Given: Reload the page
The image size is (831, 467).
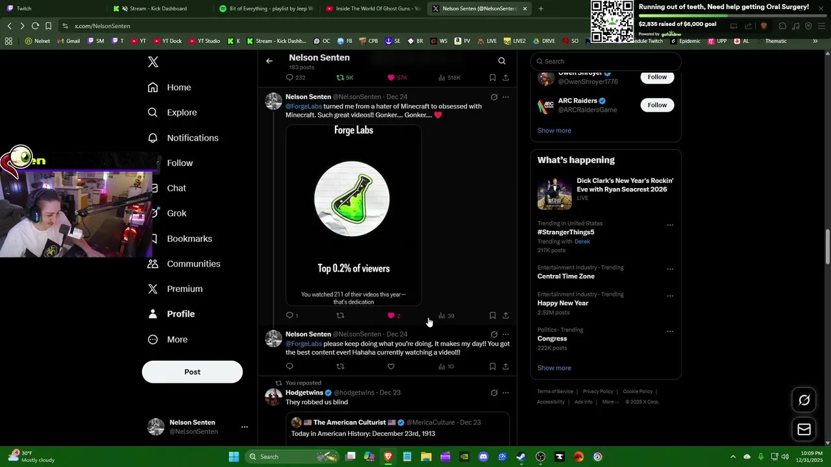Looking at the screenshot, I should point(35,26).
